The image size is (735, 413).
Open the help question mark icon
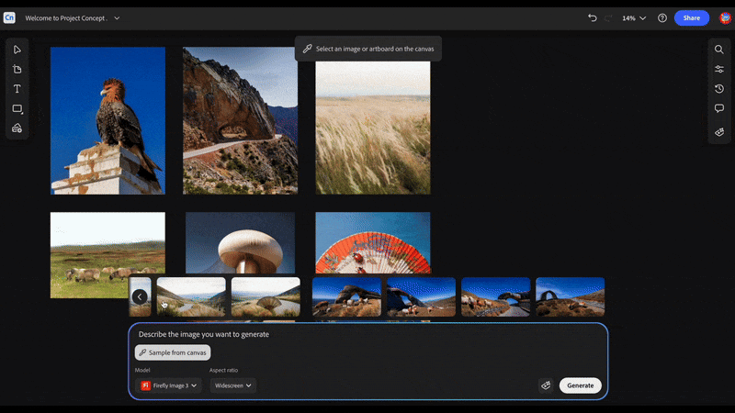(662, 18)
